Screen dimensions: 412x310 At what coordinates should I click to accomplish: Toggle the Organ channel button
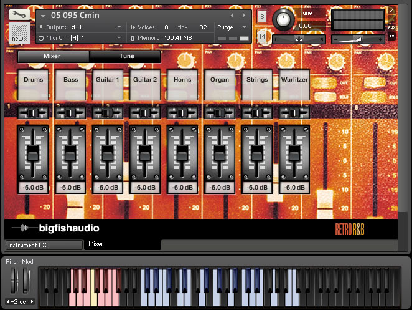click(220, 85)
